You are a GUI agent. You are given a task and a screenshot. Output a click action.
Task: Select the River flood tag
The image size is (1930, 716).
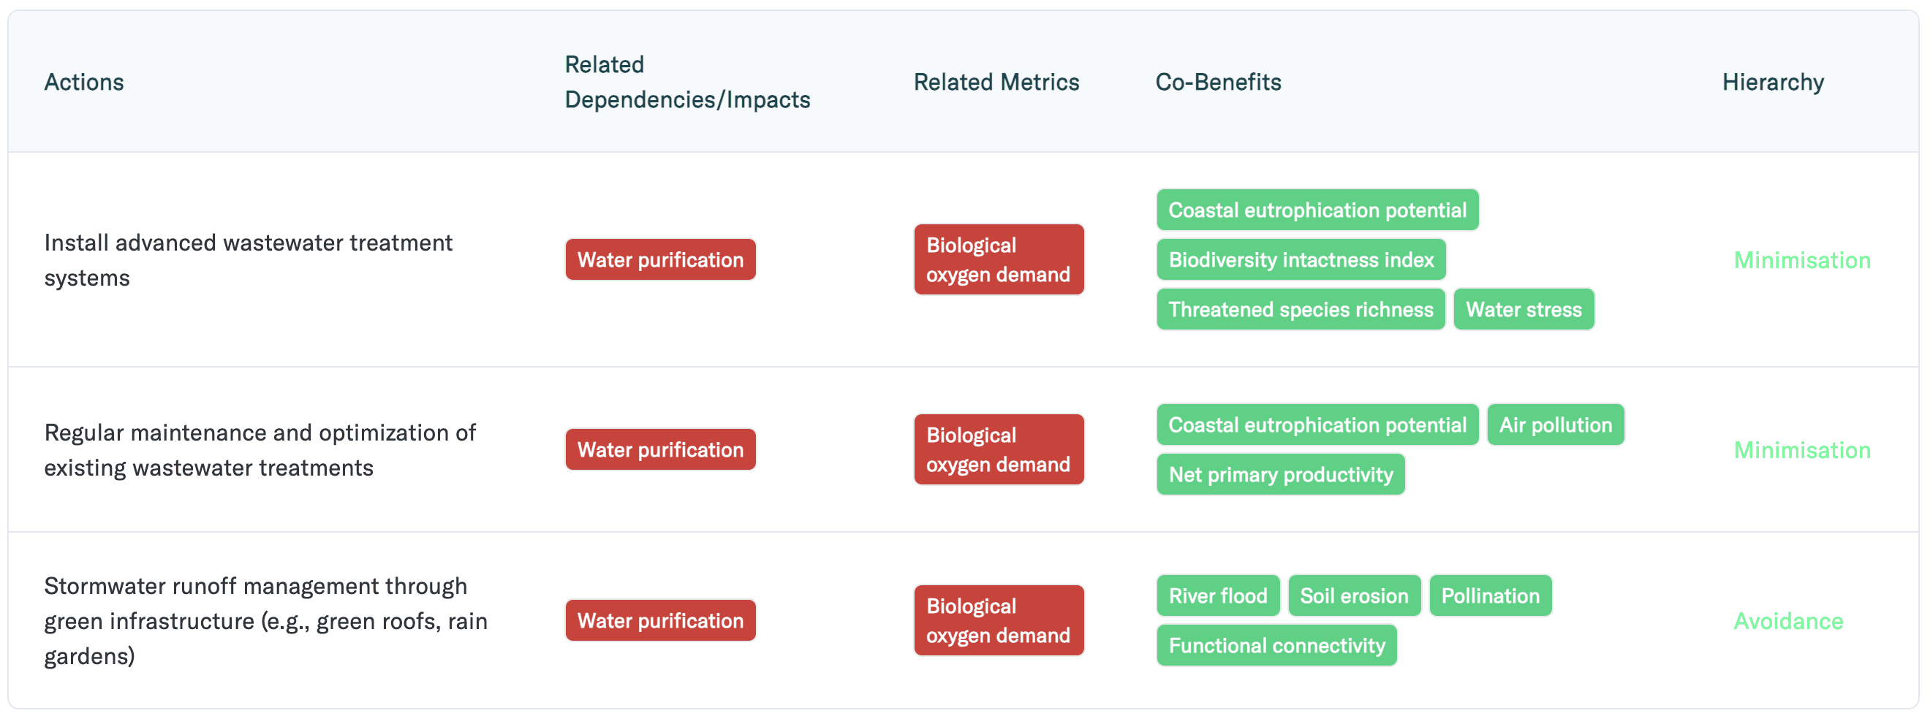(1217, 595)
